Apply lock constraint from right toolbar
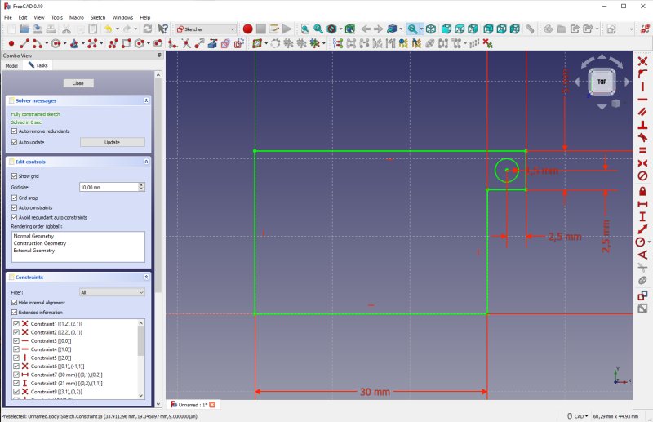653x422 pixels. click(x=642, y=191)
